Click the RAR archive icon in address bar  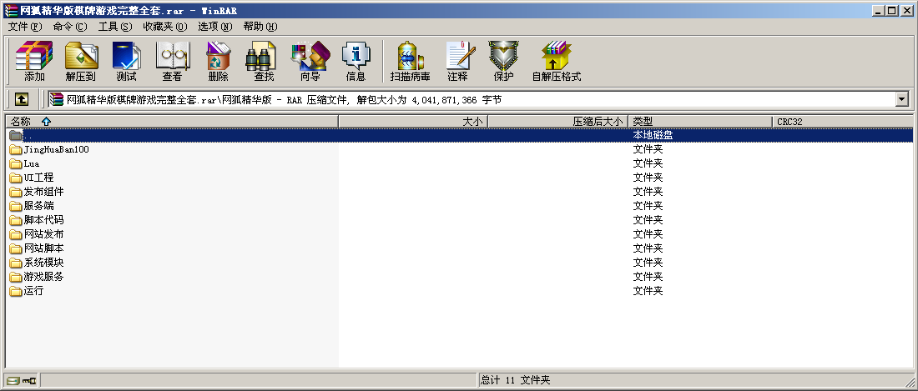56,100
